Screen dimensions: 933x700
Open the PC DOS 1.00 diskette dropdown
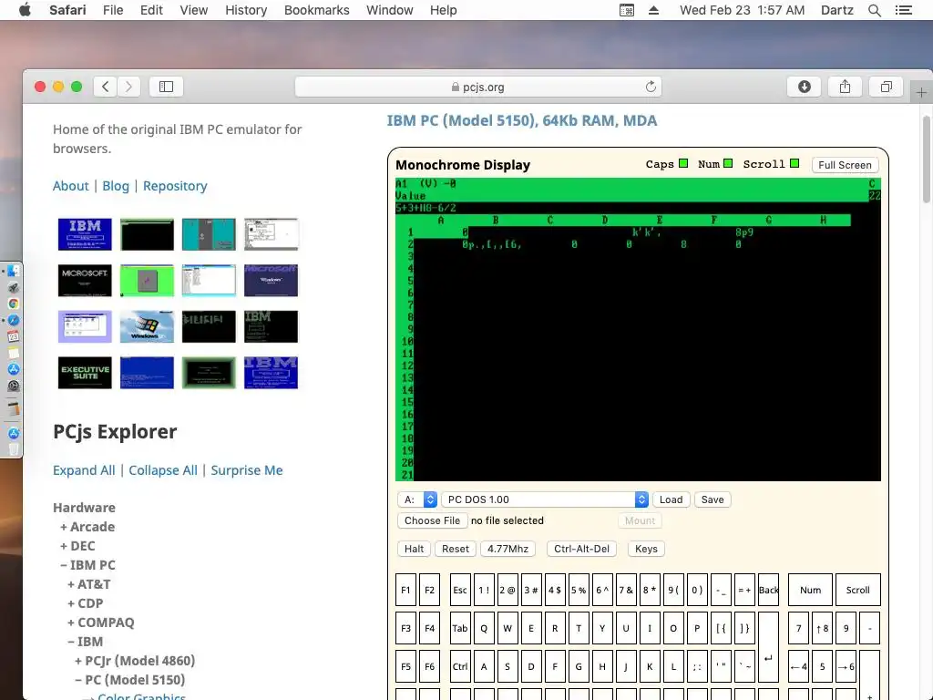click(x=545, y=499)
